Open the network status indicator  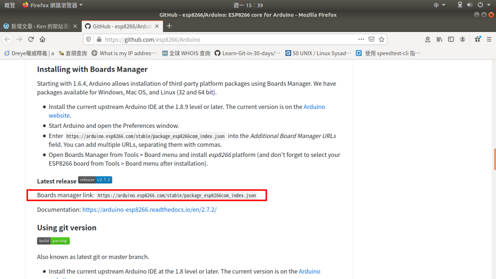click(x=460, y=5)
